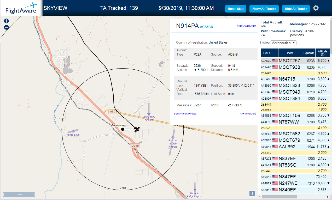Click the Thunder Ridge Airpark marker
The width and height of the screenshot is (332, 200).
tap(195, 190)
